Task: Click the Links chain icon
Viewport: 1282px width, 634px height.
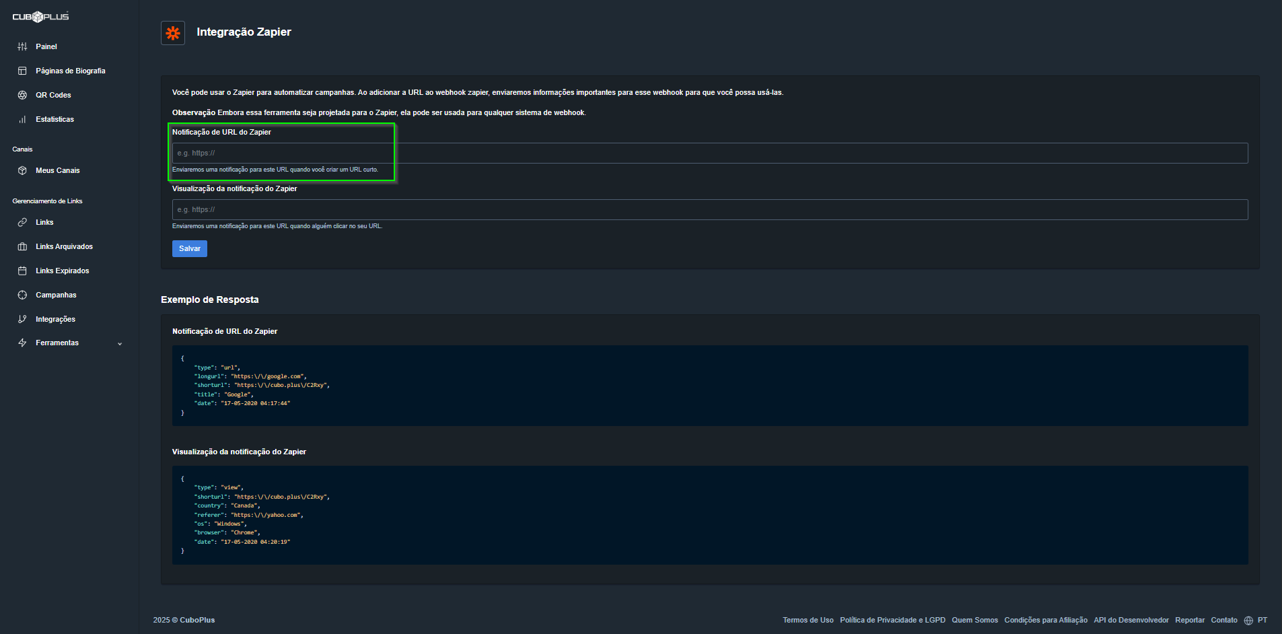Action: (x=22, y=222)
